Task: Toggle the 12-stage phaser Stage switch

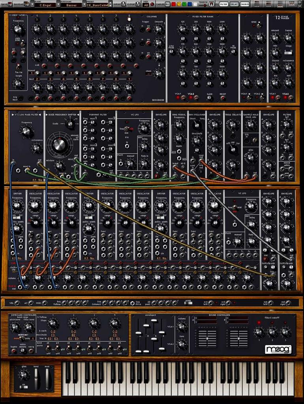Action: (x=289, y=52)
